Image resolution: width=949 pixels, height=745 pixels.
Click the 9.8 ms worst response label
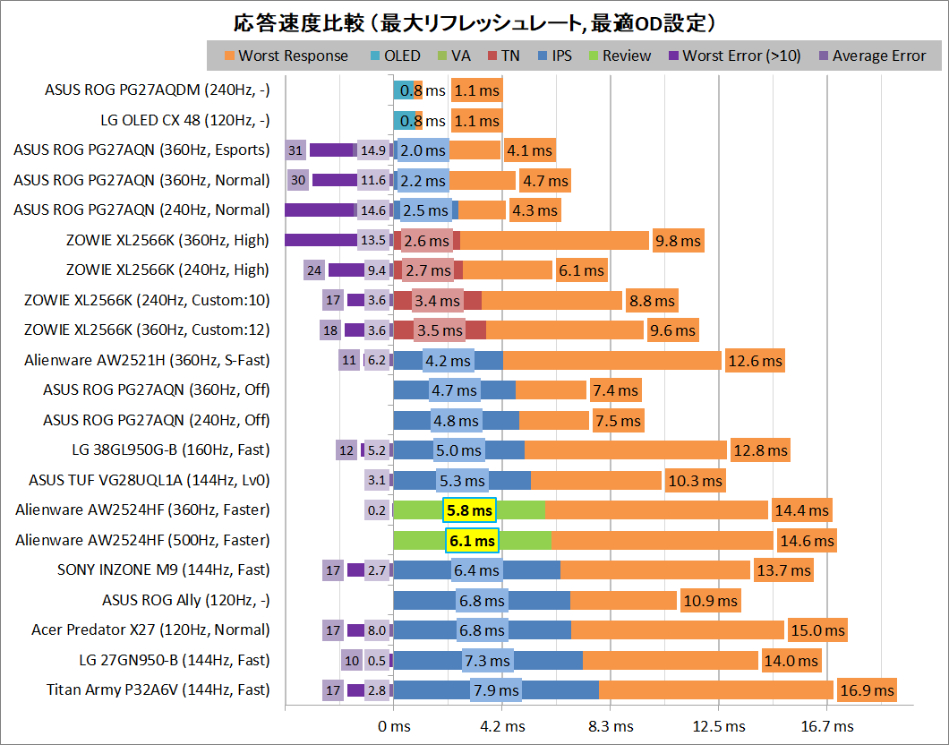(x=678, y=240)
